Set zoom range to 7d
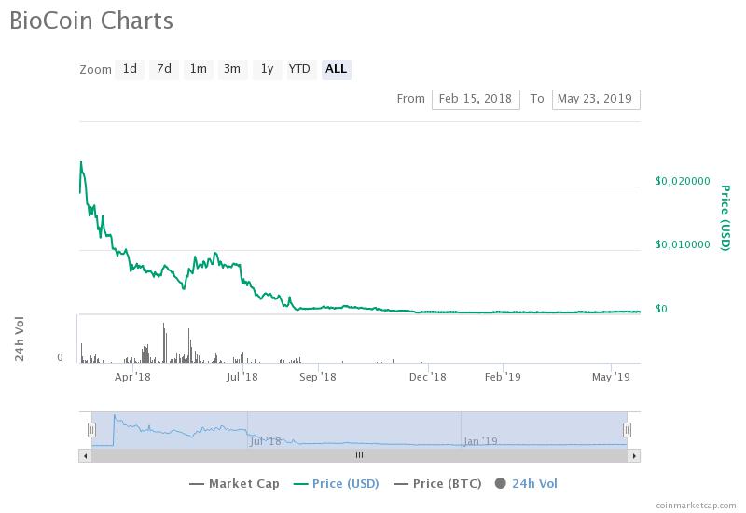Image resolution: width=746 pixels, height=513 pixels. [x=164, y=69]
